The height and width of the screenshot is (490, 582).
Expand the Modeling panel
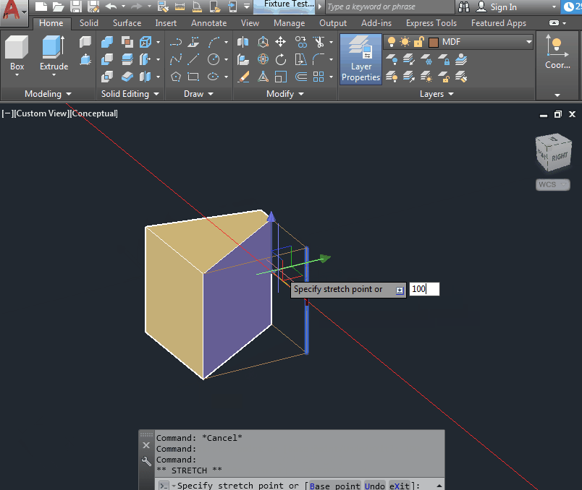click(48, 94)
